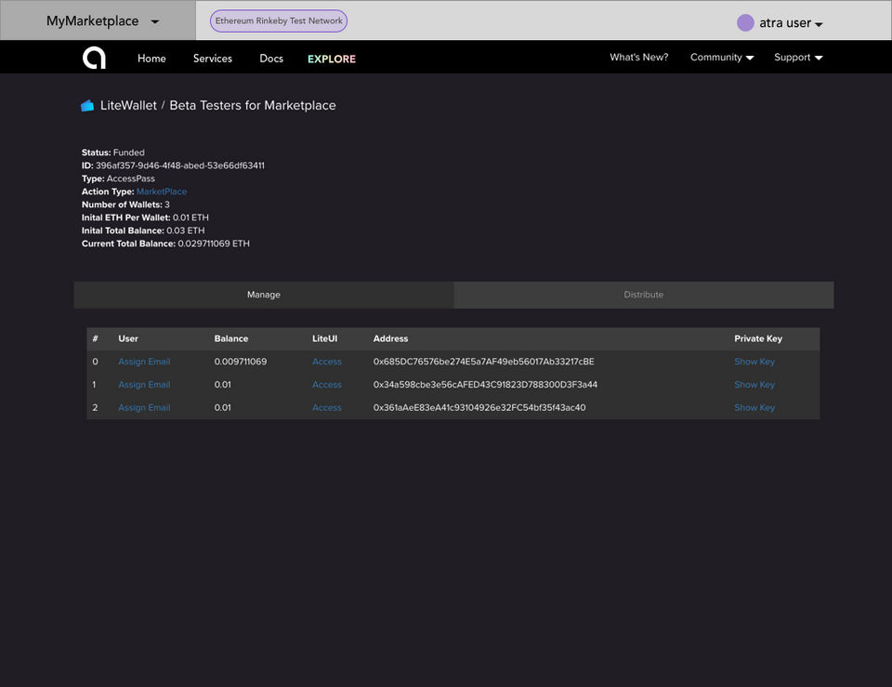The width and height of the screenshot is (892, 687).
Task: Expand the MyMarketplace dropdown
Action: point(102,21)
